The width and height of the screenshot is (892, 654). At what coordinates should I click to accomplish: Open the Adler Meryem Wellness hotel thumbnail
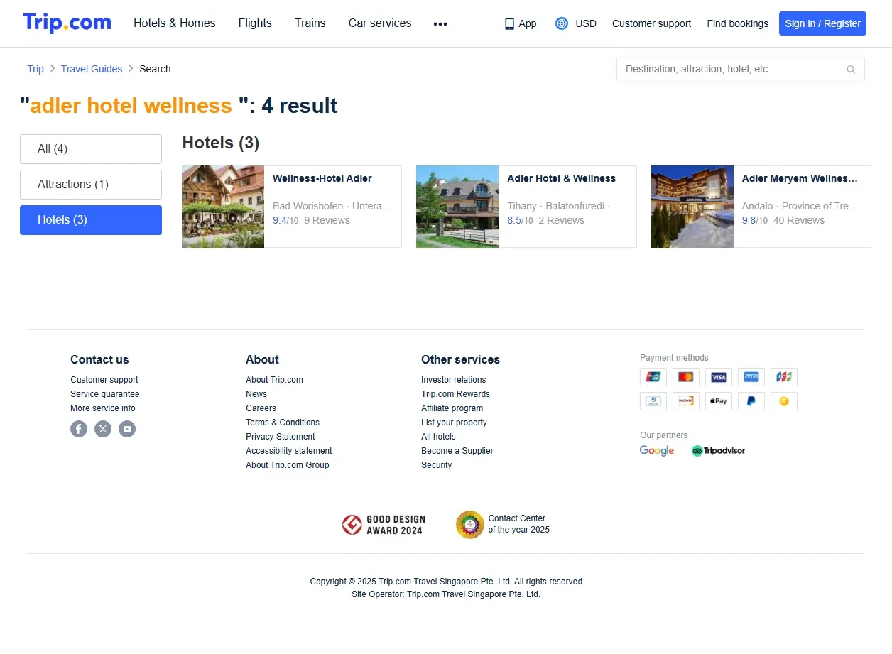pyautogui.click(x=692, y=207)
